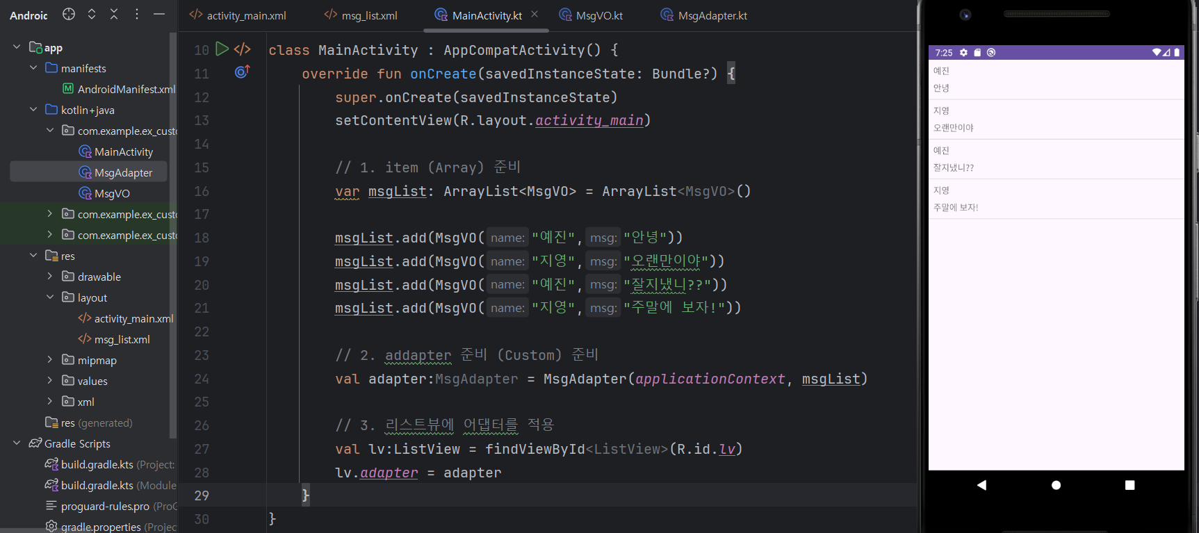The height and width of the screenshot is (533, 1199).
Task: Collapse the first com.example package
Action: point(49,130)
